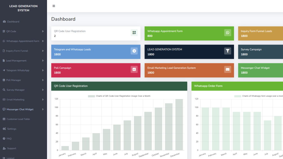Click the question mark icon beside FAQ
283x159 pixels.
(4, 138)
